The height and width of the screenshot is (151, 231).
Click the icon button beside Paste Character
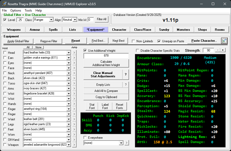(224, 41)
